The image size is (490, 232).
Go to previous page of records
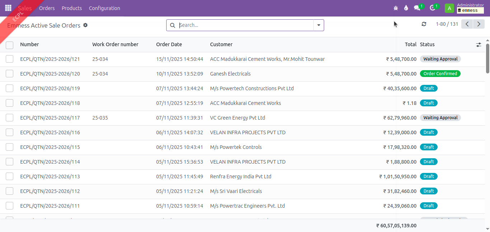pos(467,24)
